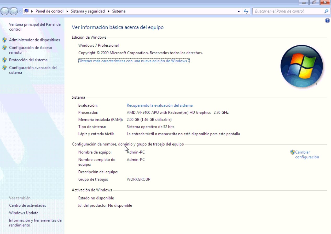
Task: Open 'Windows Update' link
Action: [24, 213]
